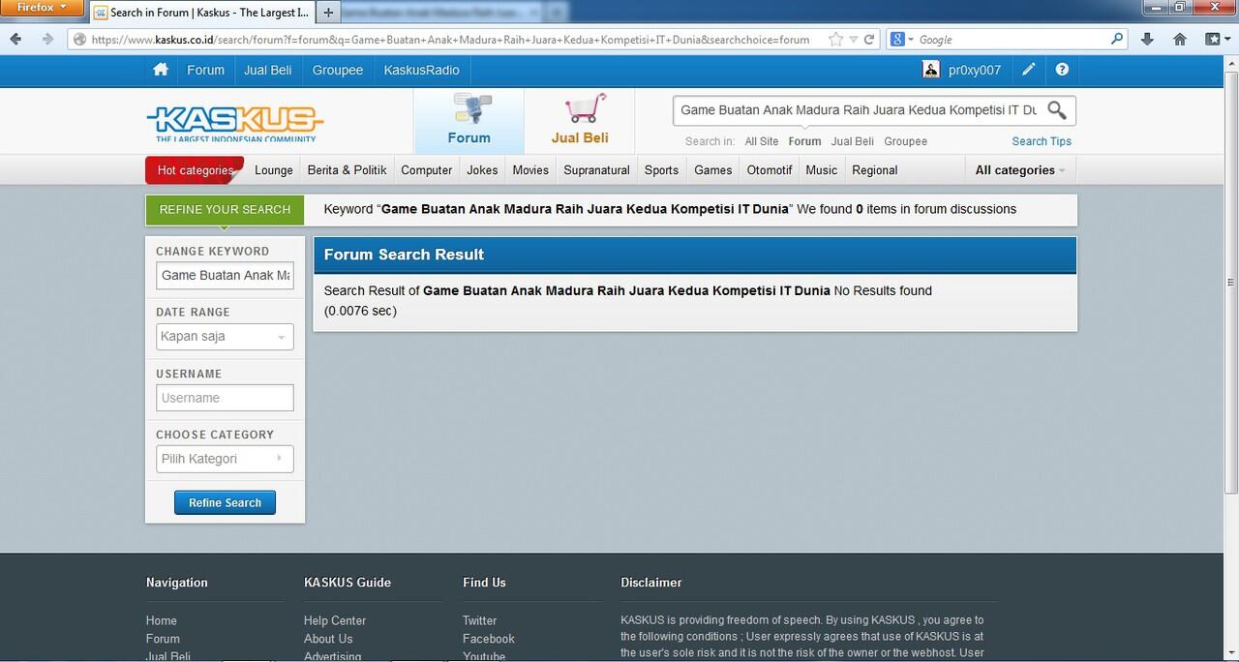
Task: Open the Berita & Politik category
Action: pyautogui.click(x=348, y=170)
